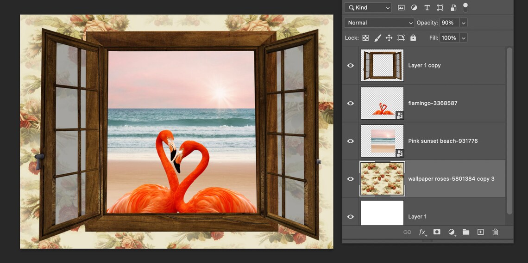Click the Opacity 90% value field

(x=449, y=23)
